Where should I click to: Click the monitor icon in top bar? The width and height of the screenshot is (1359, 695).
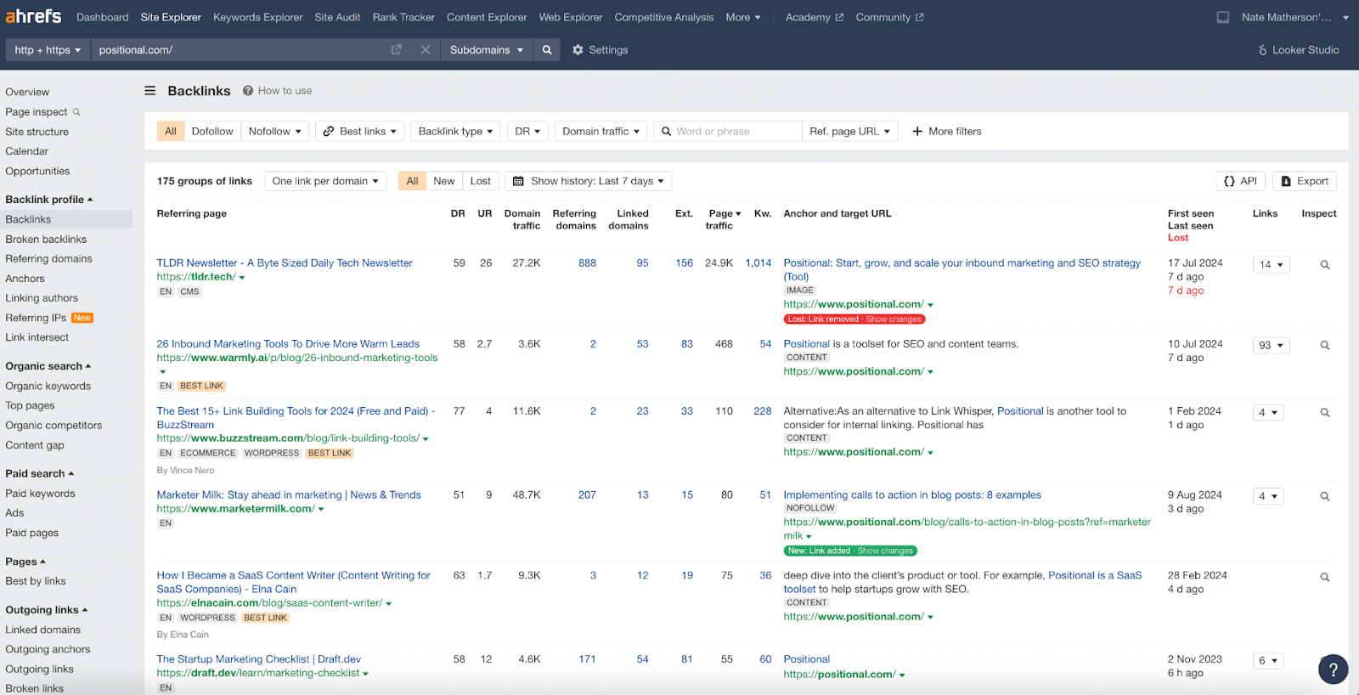[1223, 17]
